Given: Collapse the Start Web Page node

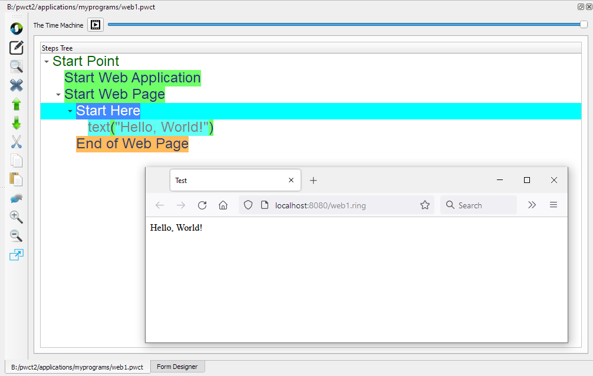Looking at the screenshot, I should click(58, 95).
